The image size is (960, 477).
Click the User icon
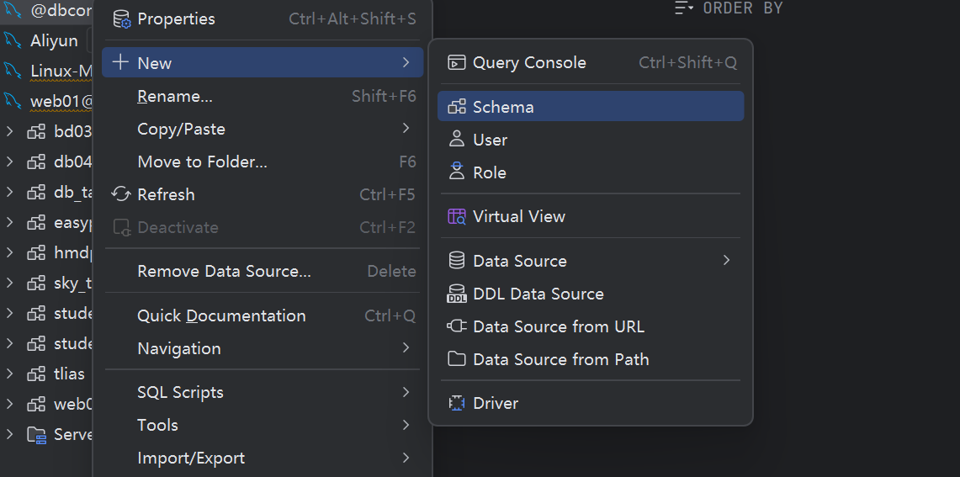[x=457, y=140]
